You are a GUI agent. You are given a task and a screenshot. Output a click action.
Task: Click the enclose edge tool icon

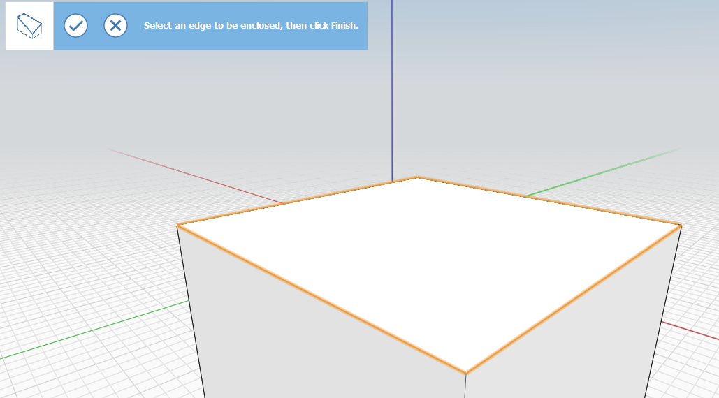[x=29, y=26]
